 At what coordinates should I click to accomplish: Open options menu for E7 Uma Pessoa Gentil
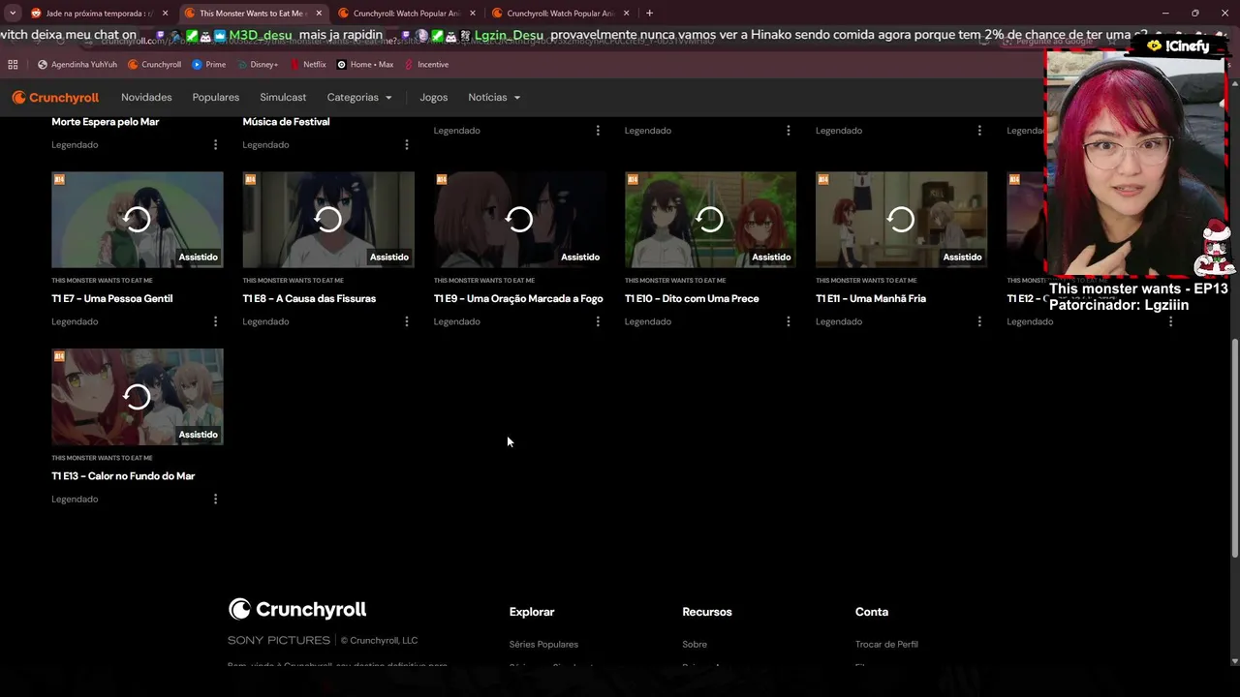tap(215, 321)
